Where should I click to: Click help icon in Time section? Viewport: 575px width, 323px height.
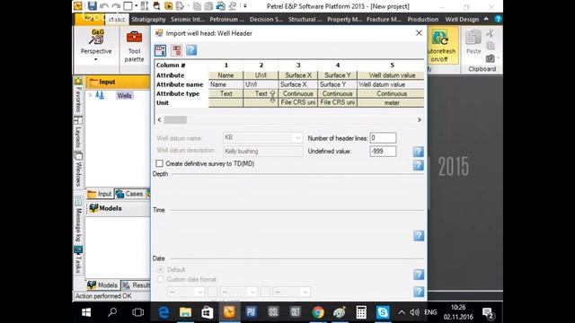tap(419, 235)
